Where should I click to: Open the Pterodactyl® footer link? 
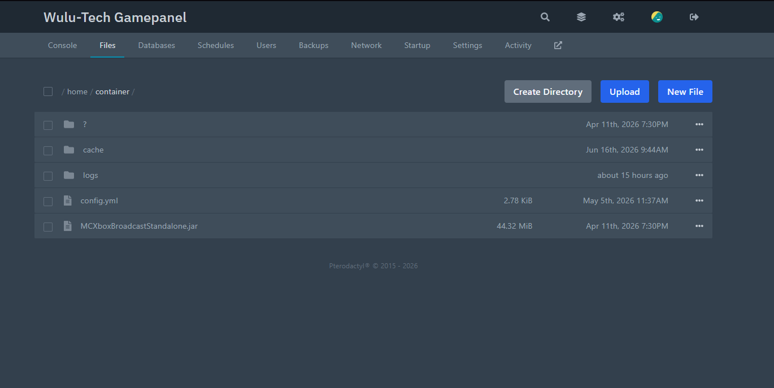(x=349, y=265)
